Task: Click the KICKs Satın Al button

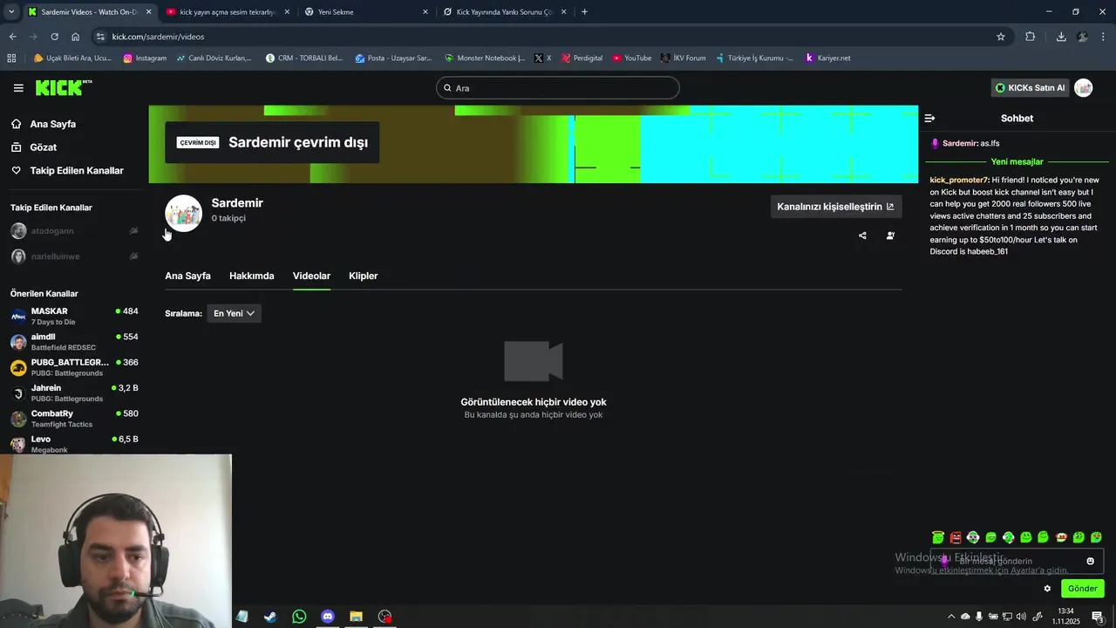Action: click(1030, 88)
